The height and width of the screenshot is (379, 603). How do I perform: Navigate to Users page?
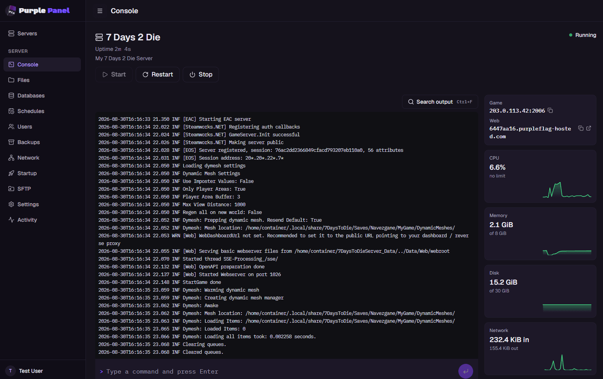42,127
